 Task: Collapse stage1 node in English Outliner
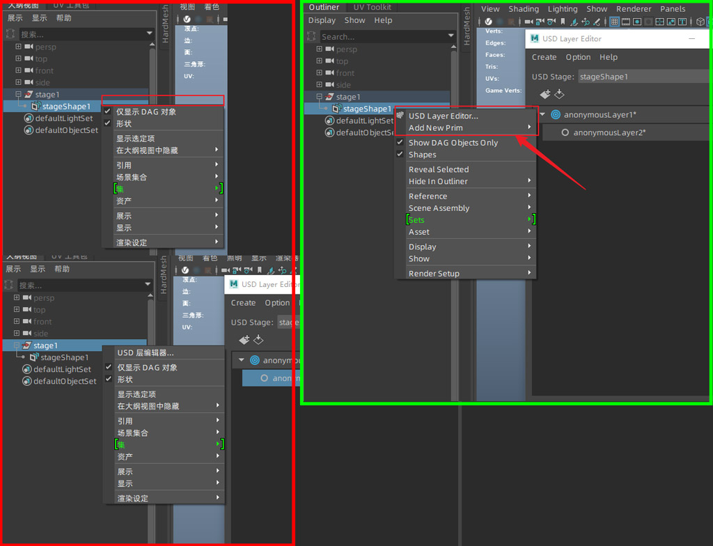click(319, 97)
